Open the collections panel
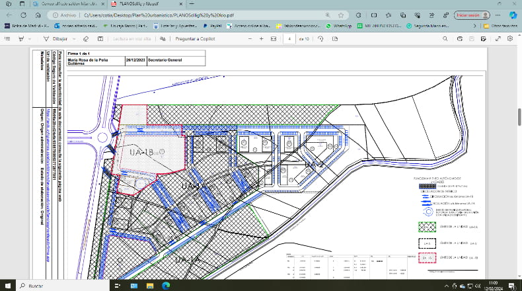This screenshot has height=291, width=522. click(403, 15)
